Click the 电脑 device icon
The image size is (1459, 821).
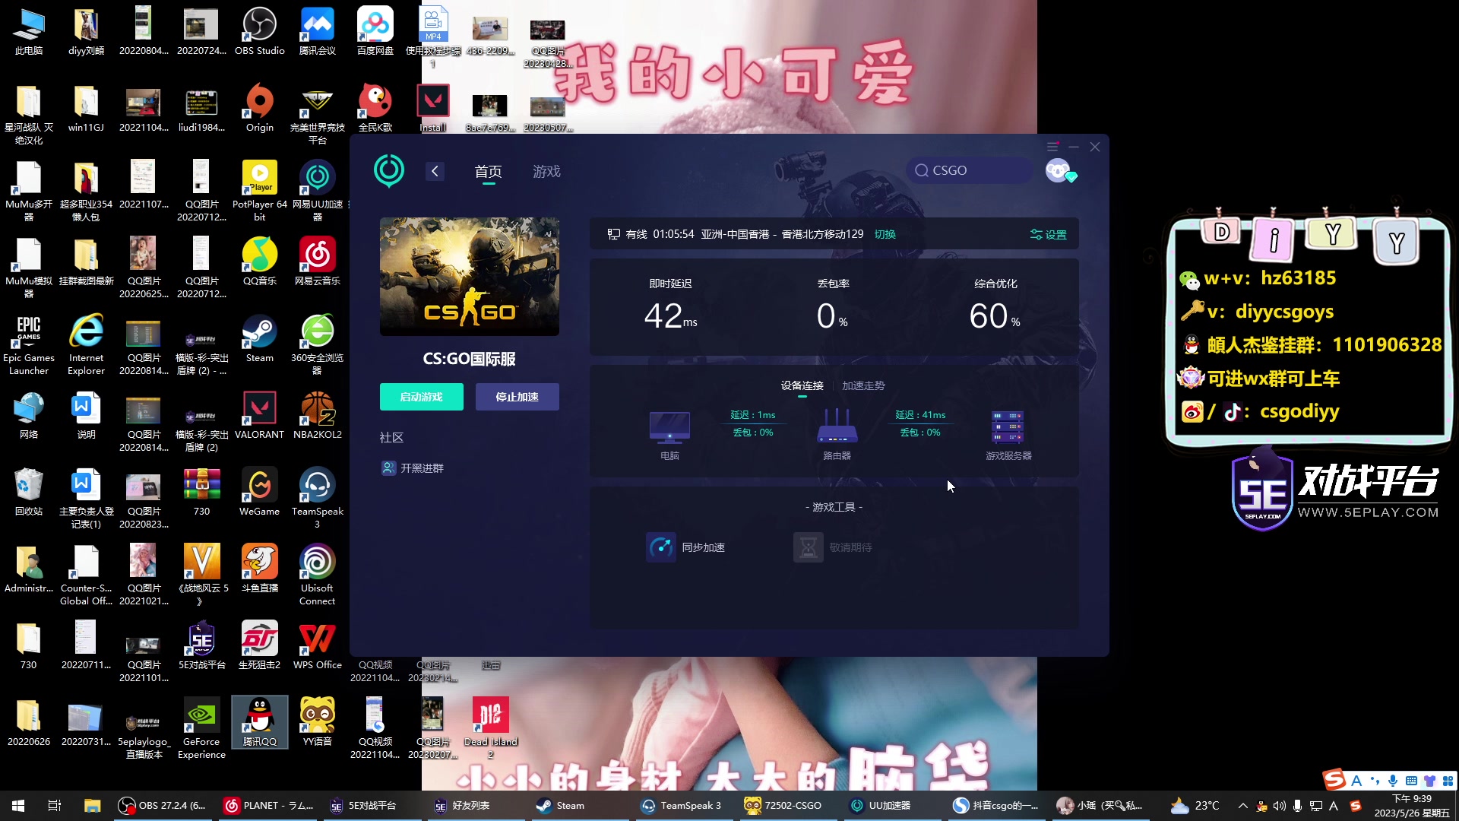pos(669,427)
